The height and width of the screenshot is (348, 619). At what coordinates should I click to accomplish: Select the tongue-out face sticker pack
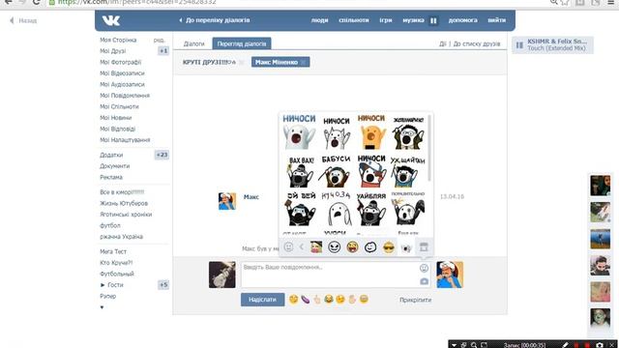[x=352, y=247]
